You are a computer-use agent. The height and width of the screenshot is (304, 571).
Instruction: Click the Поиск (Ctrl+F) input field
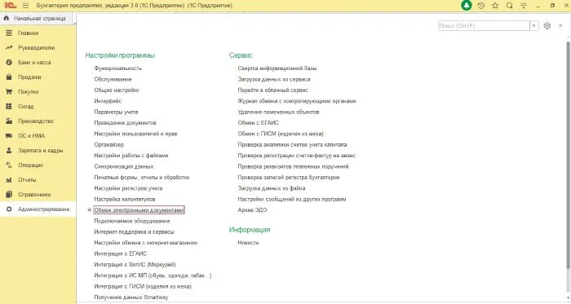point(484,26)
